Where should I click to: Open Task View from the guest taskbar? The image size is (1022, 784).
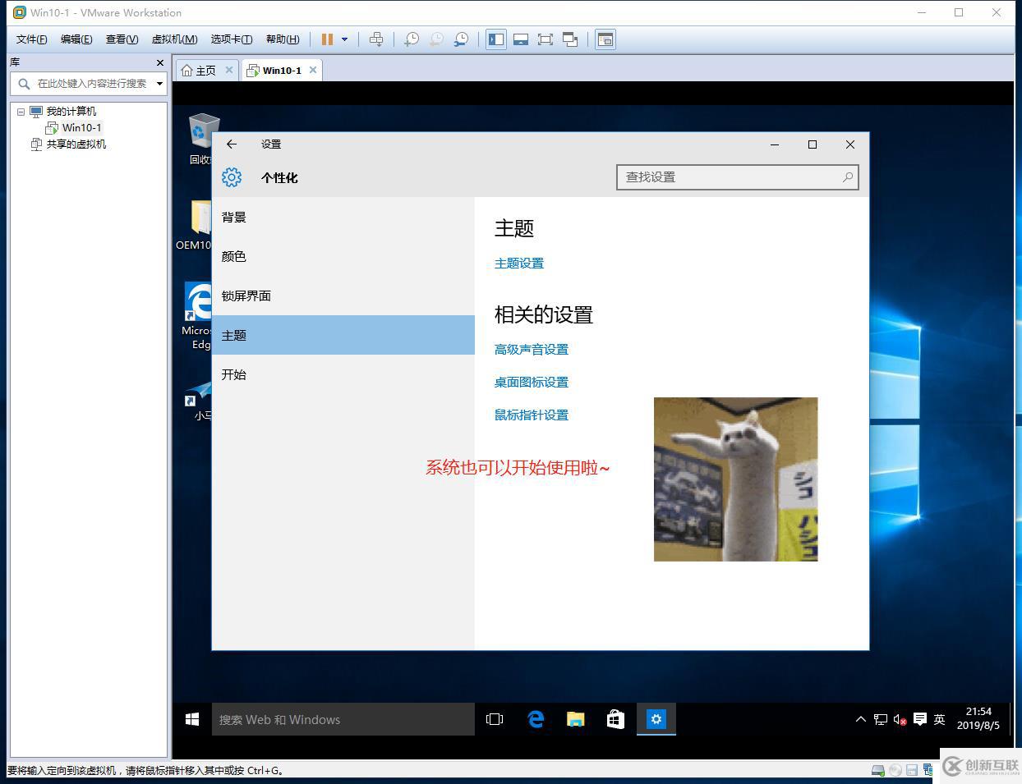(494, 719)
